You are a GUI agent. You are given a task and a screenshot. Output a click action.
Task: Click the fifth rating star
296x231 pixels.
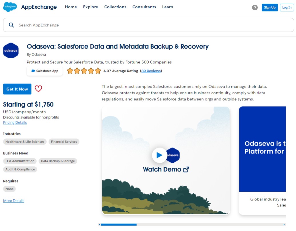[x=98, y=71]
